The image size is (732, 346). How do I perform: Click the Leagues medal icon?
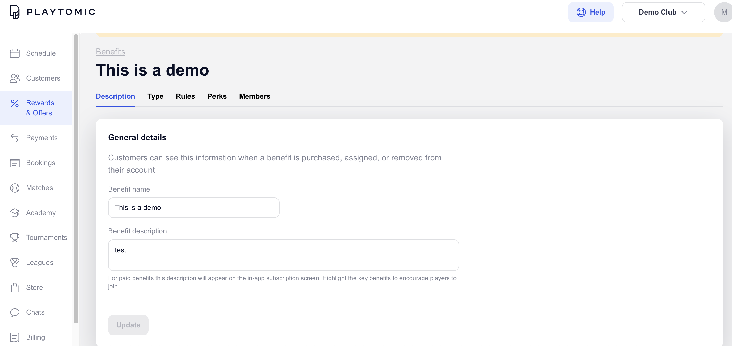point(15,262)
